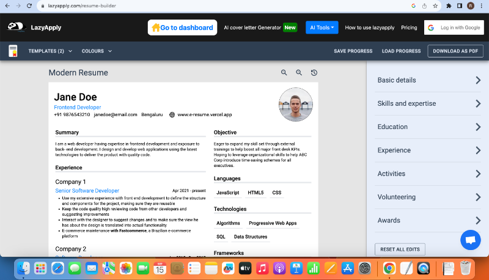Open Google Chrome from the dock
This screenshot has width=489, height=280.
pyautogui.click(x=389, y=268)
